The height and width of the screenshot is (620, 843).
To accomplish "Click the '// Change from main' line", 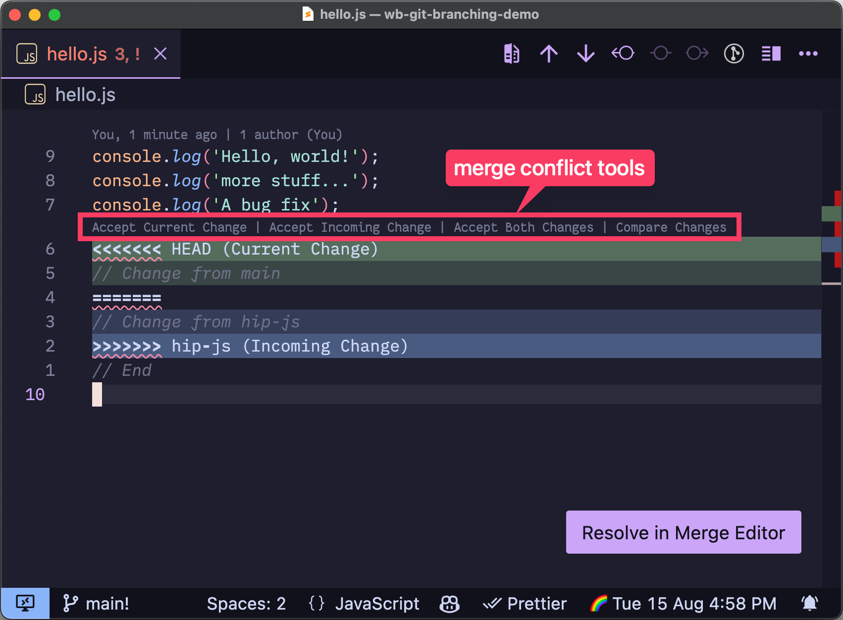I will coord(456,273).
